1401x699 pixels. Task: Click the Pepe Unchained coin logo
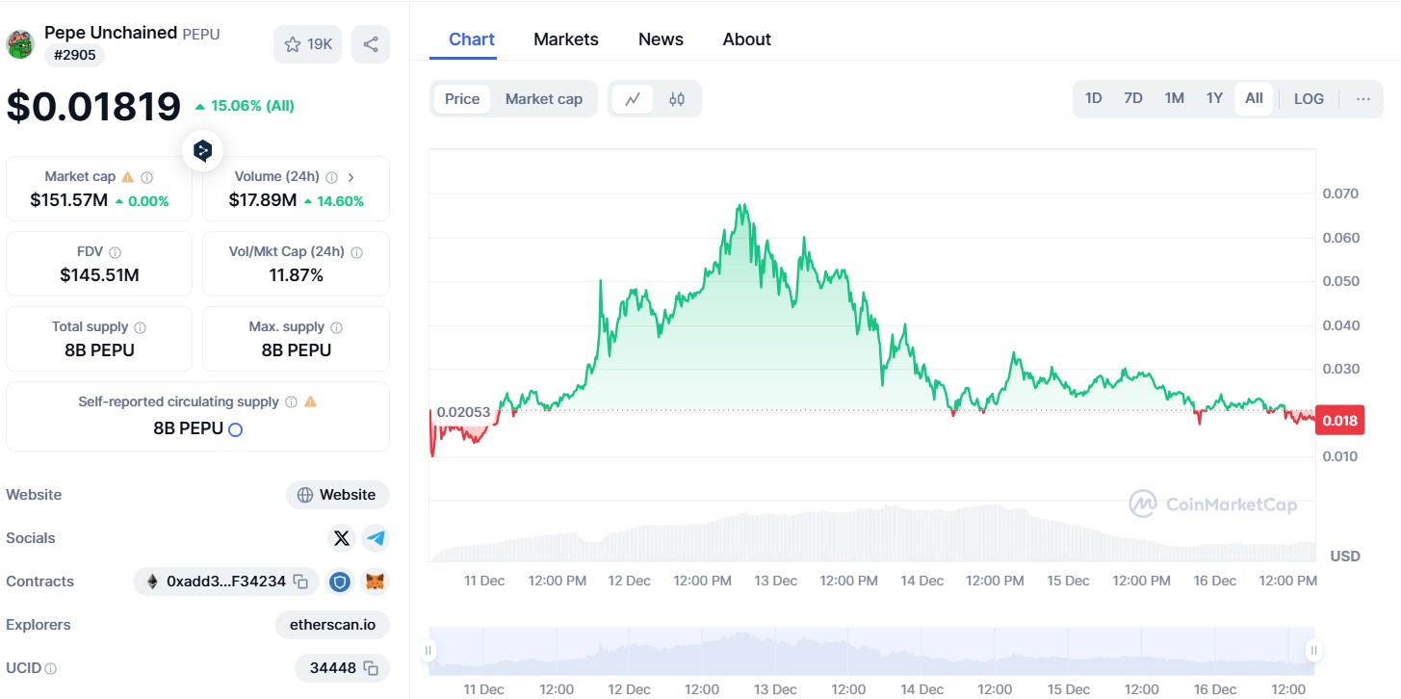tap(20, 44)
